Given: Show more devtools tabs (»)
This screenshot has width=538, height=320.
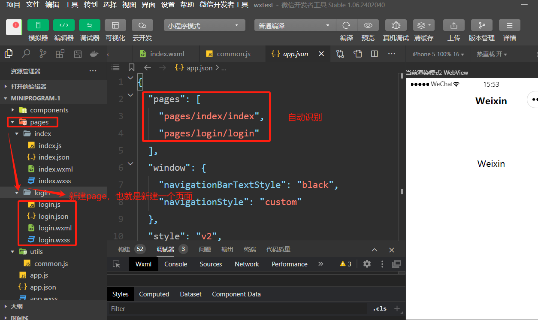Looking at the screenshot, I should point(321,264).
